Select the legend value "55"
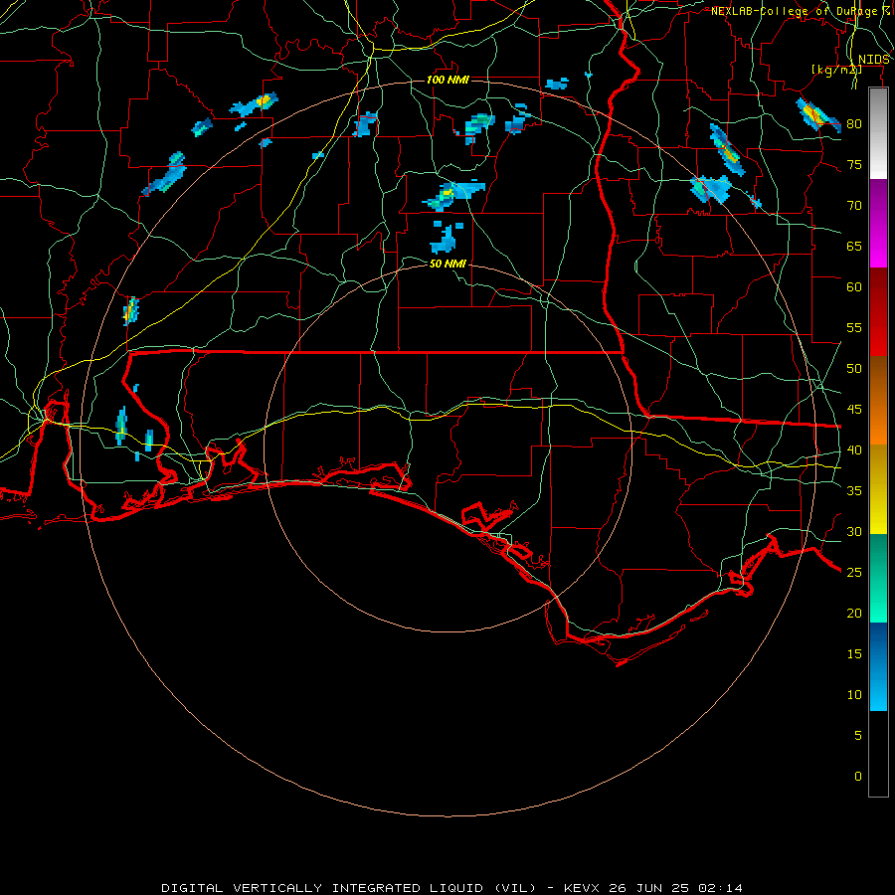 point(854,327)
